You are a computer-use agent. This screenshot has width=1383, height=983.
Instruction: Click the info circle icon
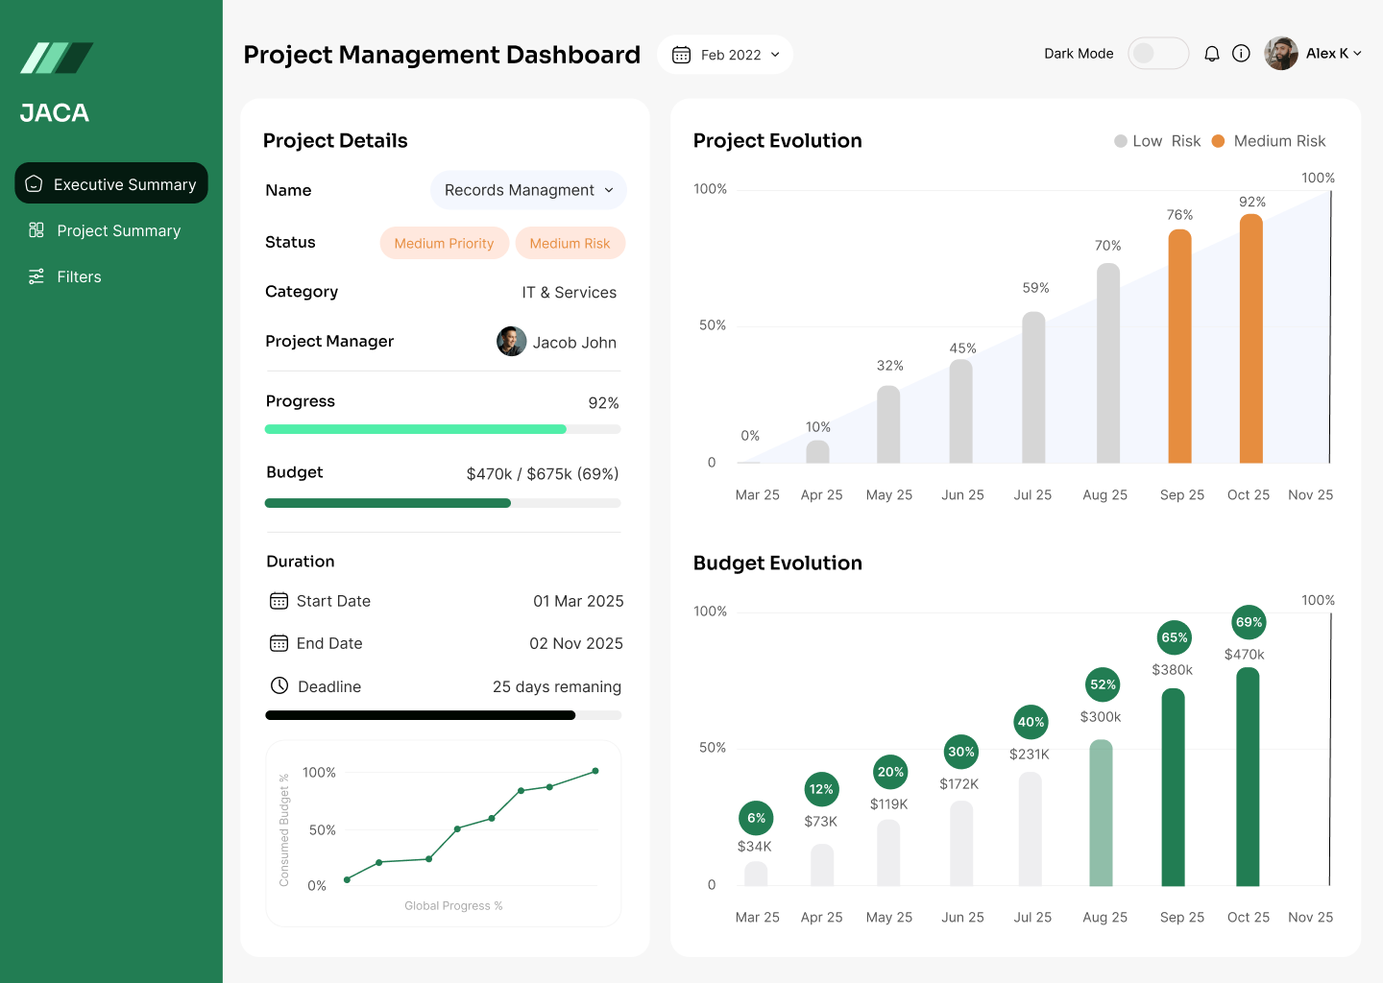1241,54
